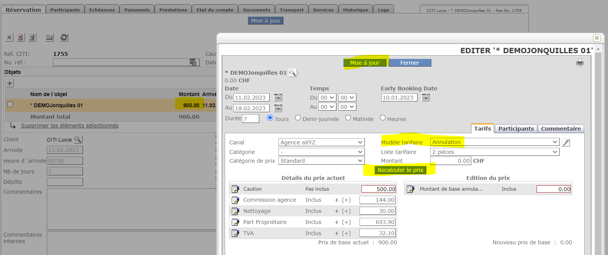Click the edit icon on the TVA row
This screenshot has width=608, height=255.
tap(235, 233)
